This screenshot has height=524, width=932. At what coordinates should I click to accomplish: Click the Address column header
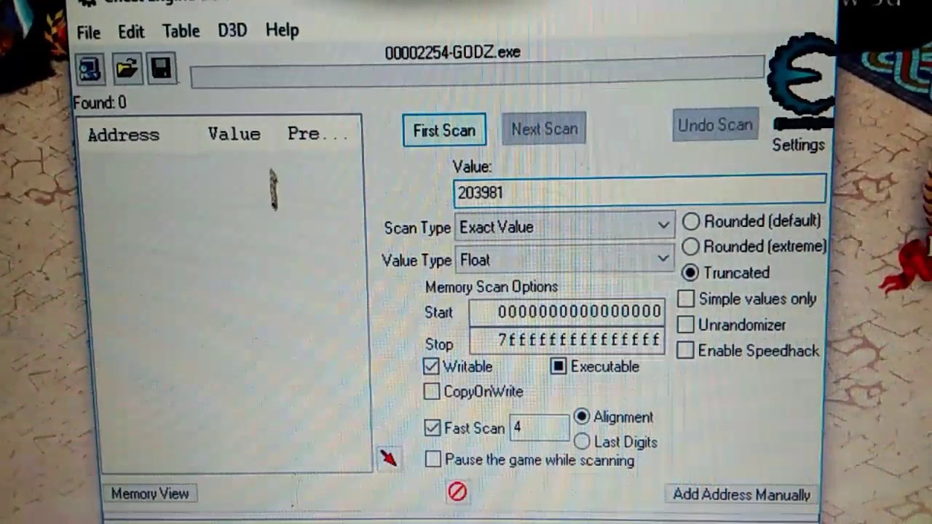pyautogui.click(x=124, y=135)
